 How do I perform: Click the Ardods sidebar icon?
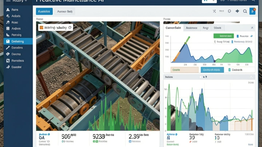coord(8,16)
